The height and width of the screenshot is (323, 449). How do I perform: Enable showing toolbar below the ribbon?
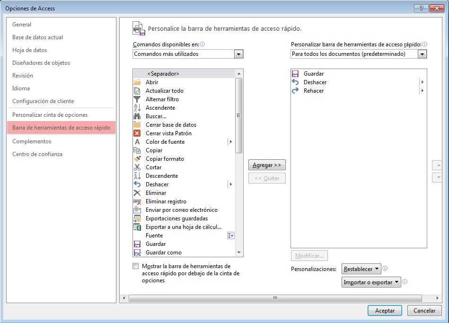136,266
